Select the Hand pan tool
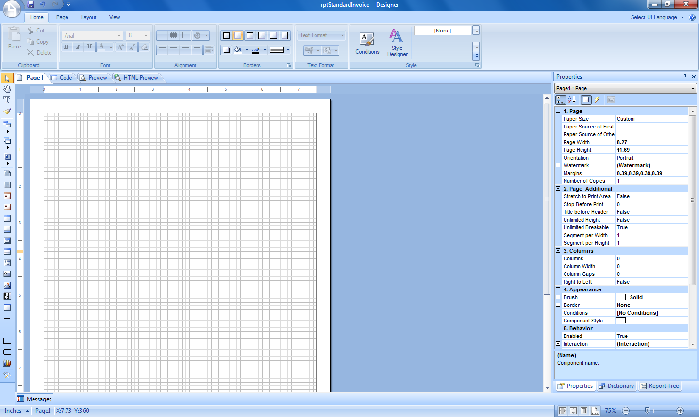Screen dimensions: 699x417 [x=7, y=89]
